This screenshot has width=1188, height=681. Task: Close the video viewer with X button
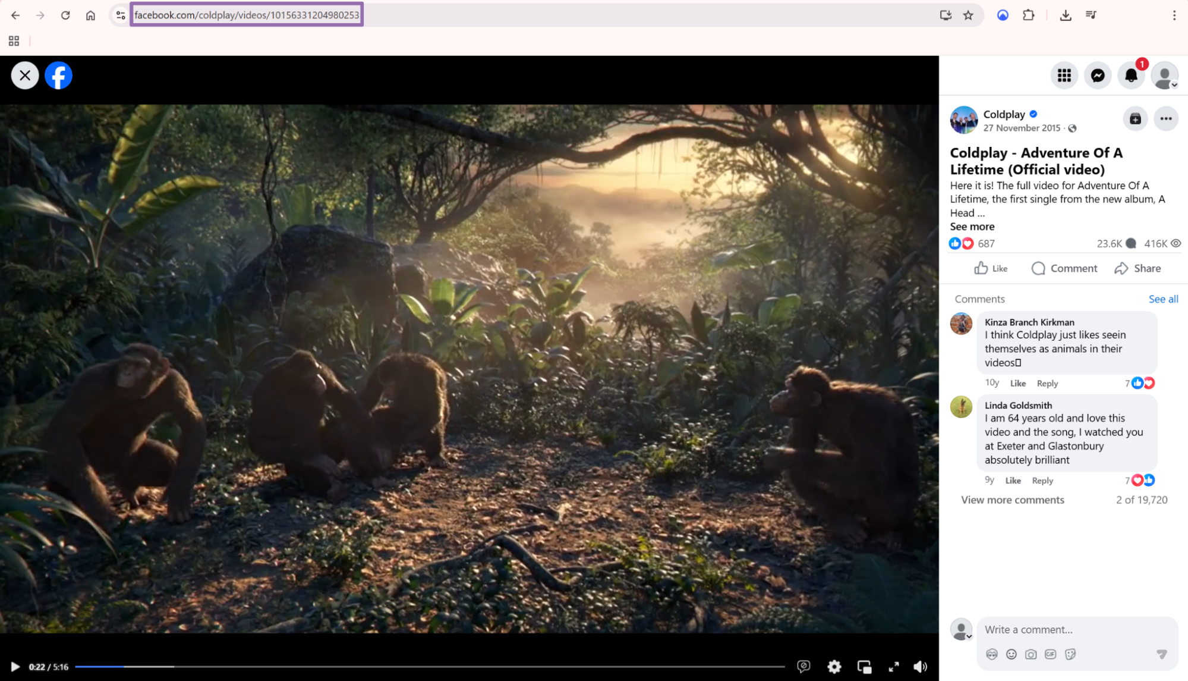point(25,76)
